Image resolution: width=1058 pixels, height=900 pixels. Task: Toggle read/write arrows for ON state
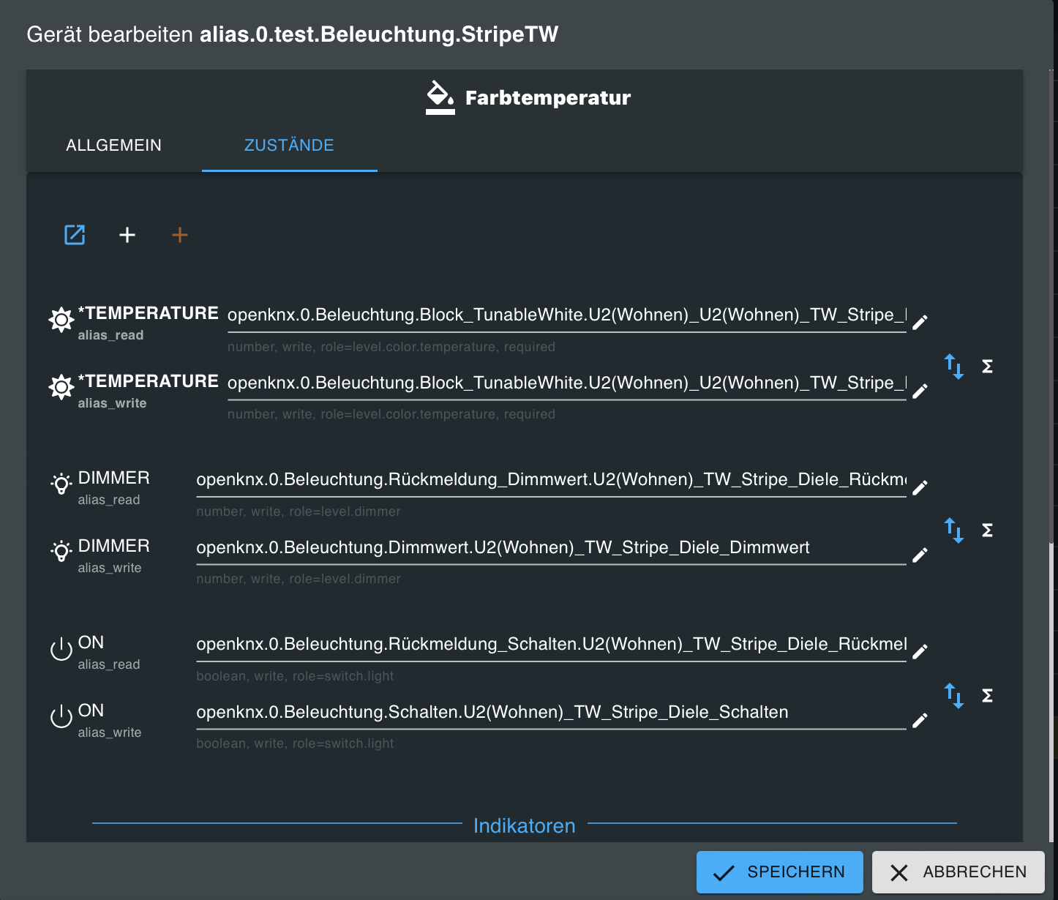pos(954,695)
